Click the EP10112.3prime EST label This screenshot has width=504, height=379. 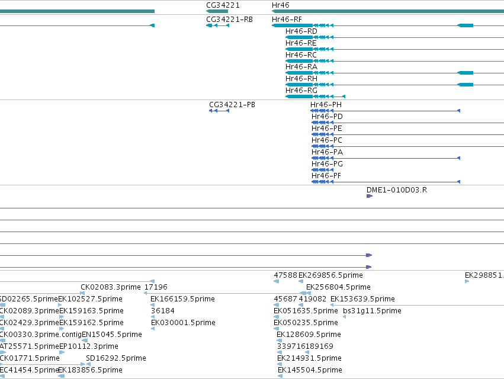tap(89, 346)
